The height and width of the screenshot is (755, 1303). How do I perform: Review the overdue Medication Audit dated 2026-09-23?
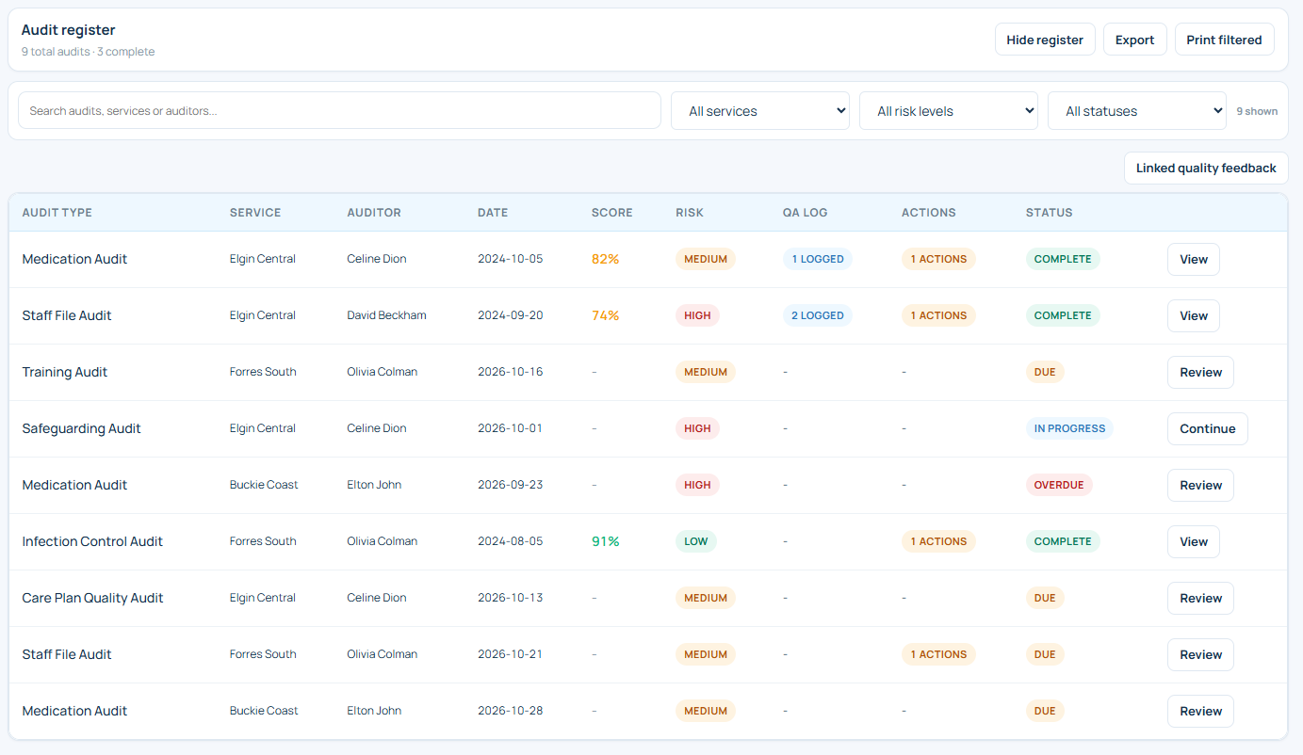point(1200,486)
